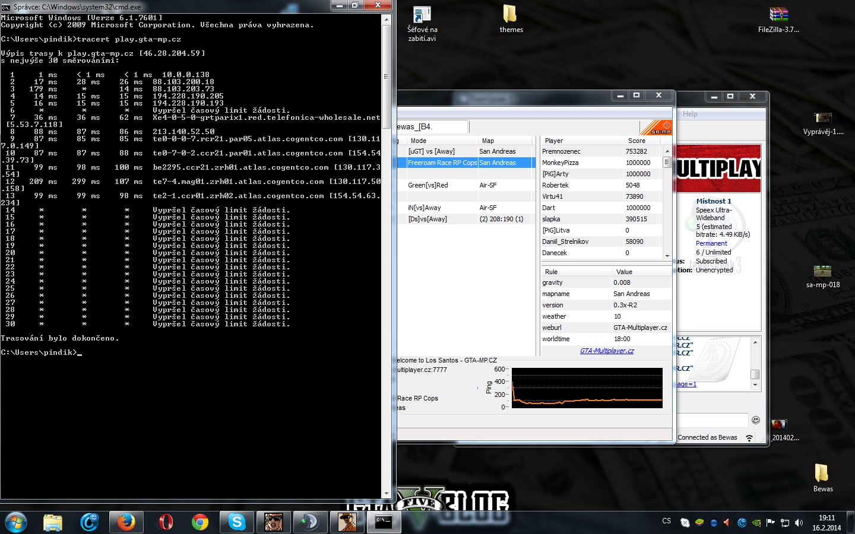Click the red speaker tray icon
The image size is (855, 534).
point(727,523)
